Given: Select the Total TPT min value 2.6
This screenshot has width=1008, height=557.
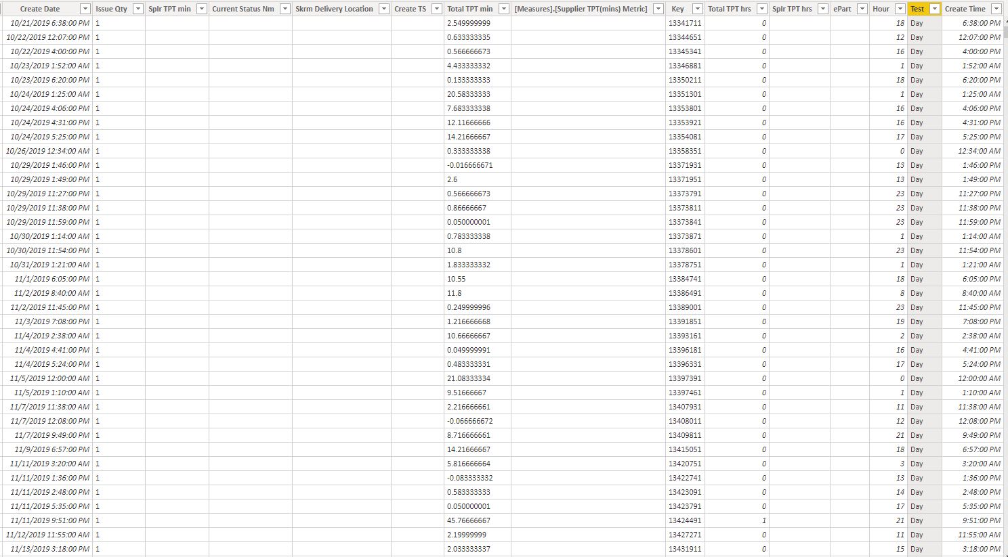Looking at the screenshot, I should (452, 179).
